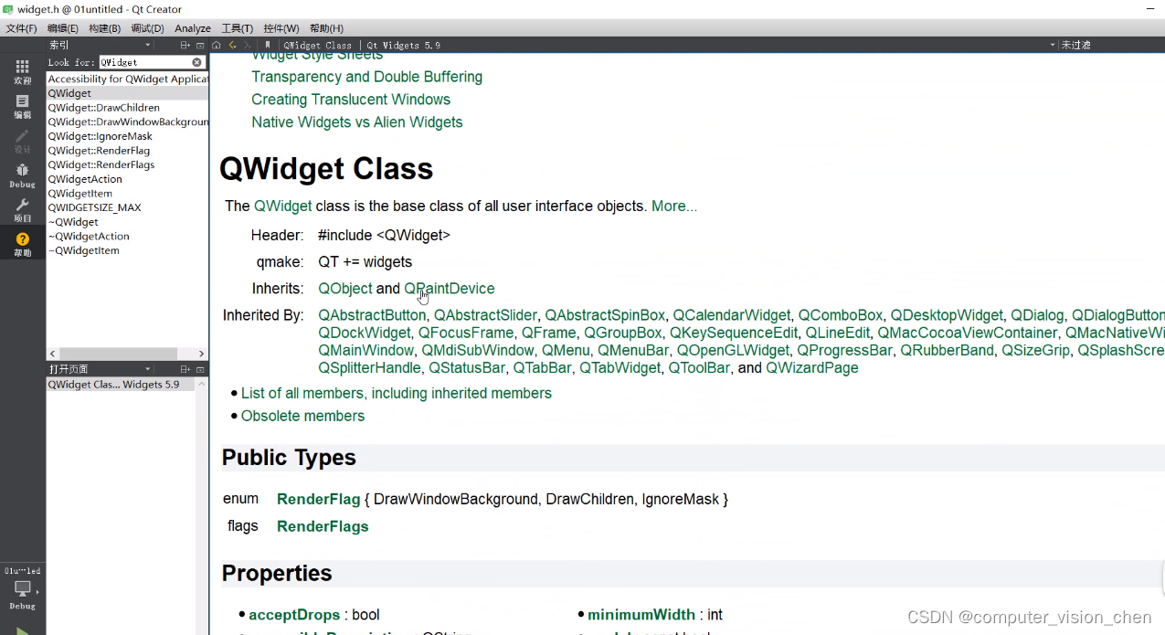Open the QPaintDevice link
The height and width of the screenshot is (635, 1165).
[x=450, y=289]
